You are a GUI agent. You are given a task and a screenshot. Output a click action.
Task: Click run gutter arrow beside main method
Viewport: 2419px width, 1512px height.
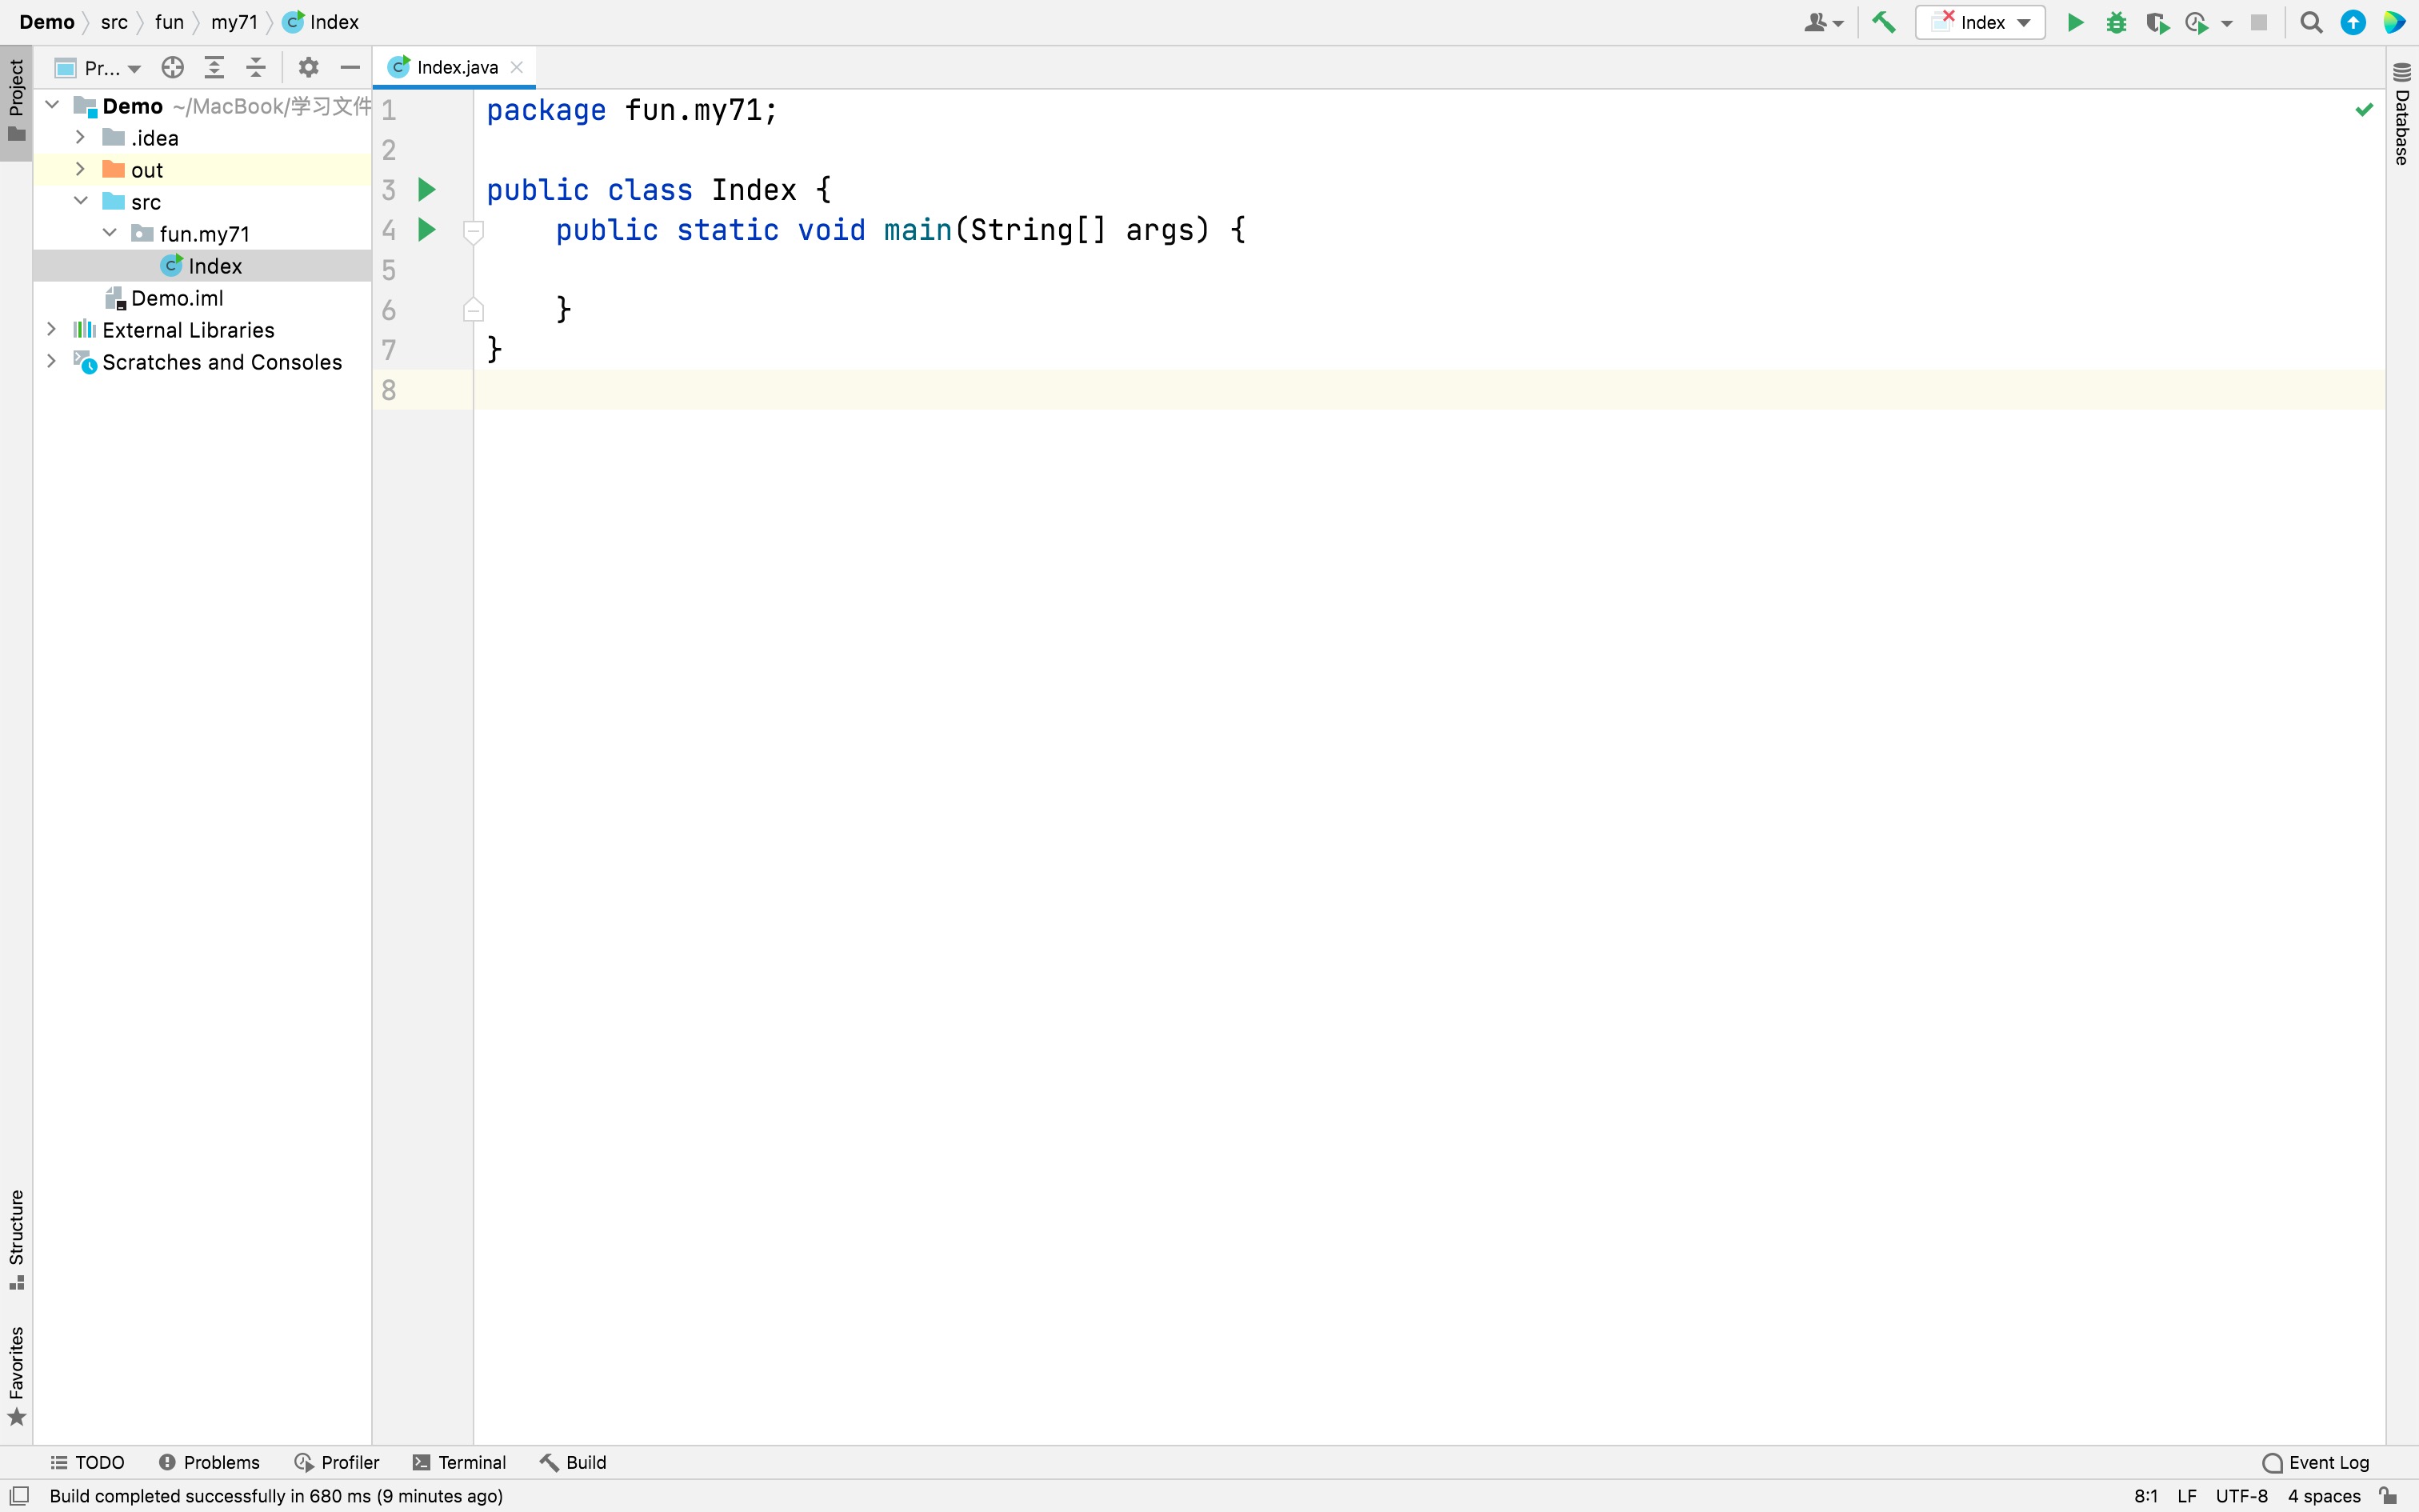pos(427,230)
